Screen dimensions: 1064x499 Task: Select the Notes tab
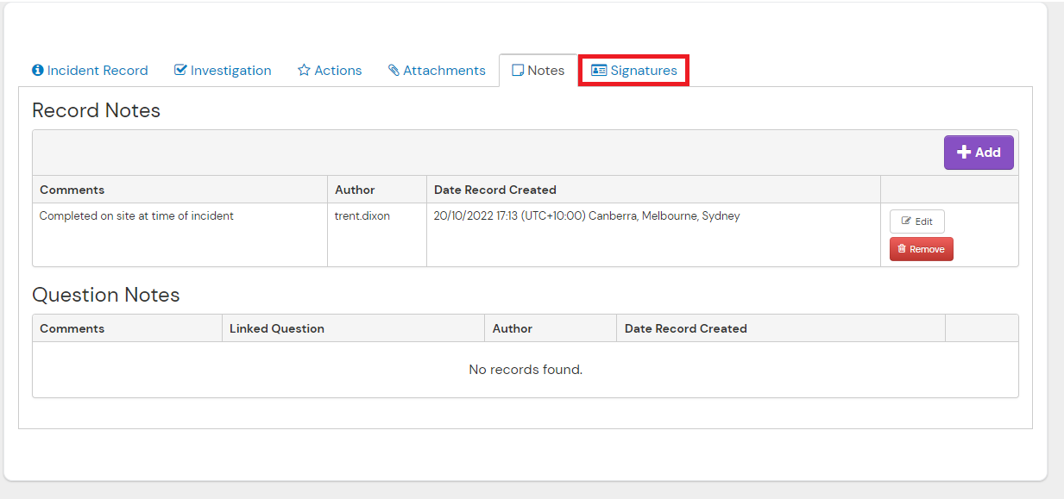[538, 71]
